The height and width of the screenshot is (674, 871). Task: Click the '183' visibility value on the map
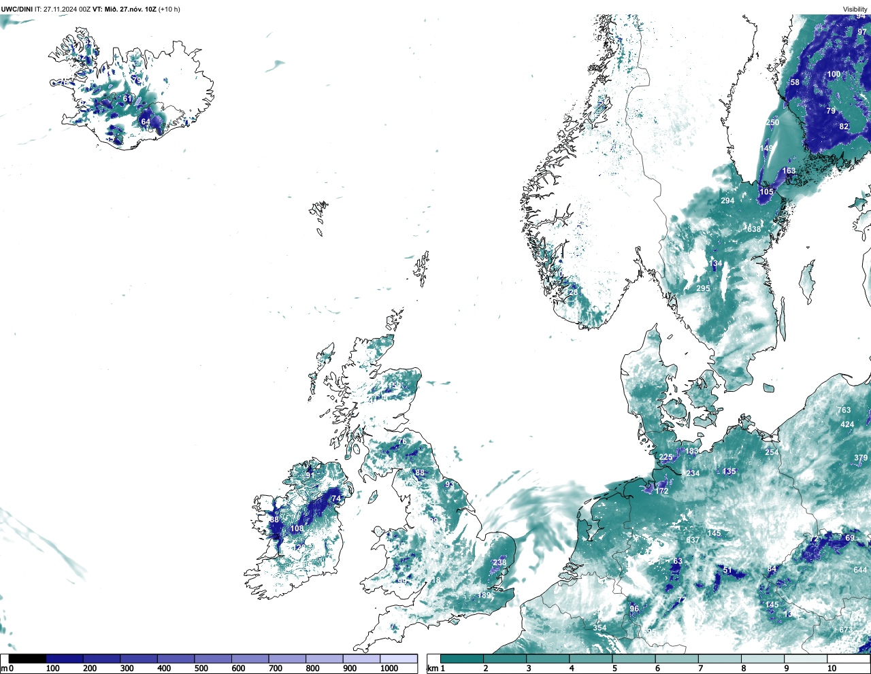click(x=691, y=451)
